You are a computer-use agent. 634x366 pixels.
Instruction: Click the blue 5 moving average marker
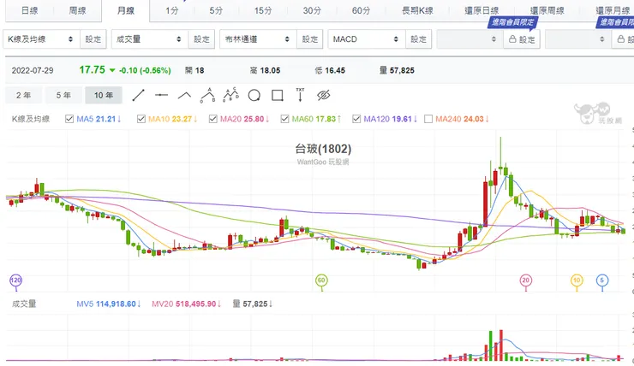click(602, 280)
